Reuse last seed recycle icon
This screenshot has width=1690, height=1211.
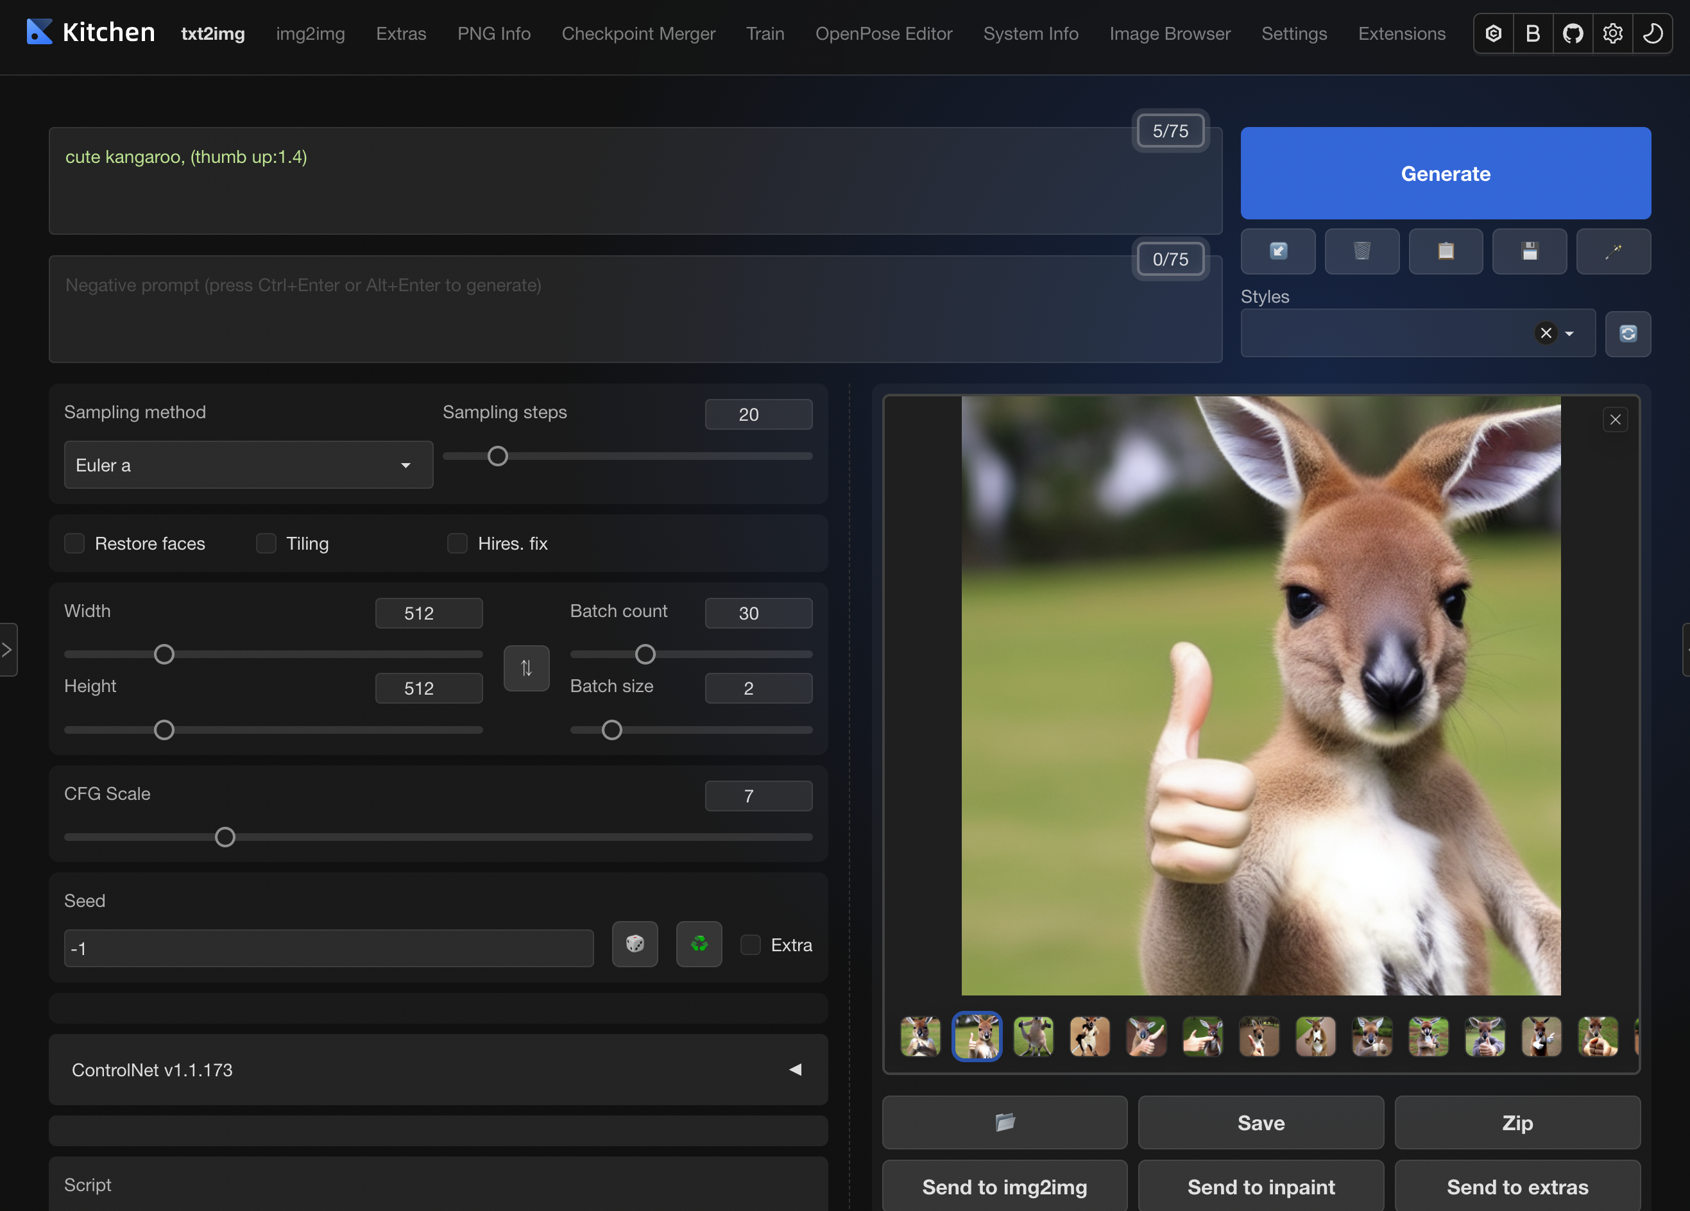click(699, 944)
